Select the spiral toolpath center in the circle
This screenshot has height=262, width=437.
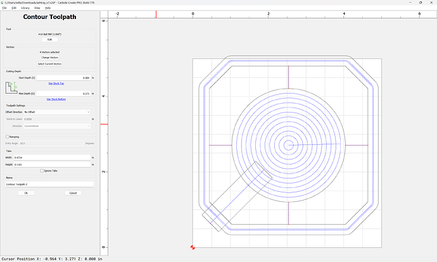(x=288, y=145)
